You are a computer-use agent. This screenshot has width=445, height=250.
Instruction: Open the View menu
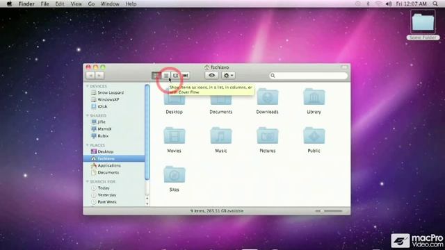click(x=76, y=3)
